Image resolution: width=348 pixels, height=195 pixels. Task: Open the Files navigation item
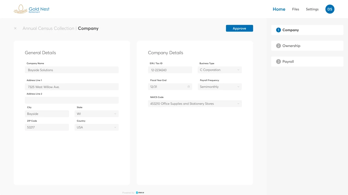click(296, 9)
